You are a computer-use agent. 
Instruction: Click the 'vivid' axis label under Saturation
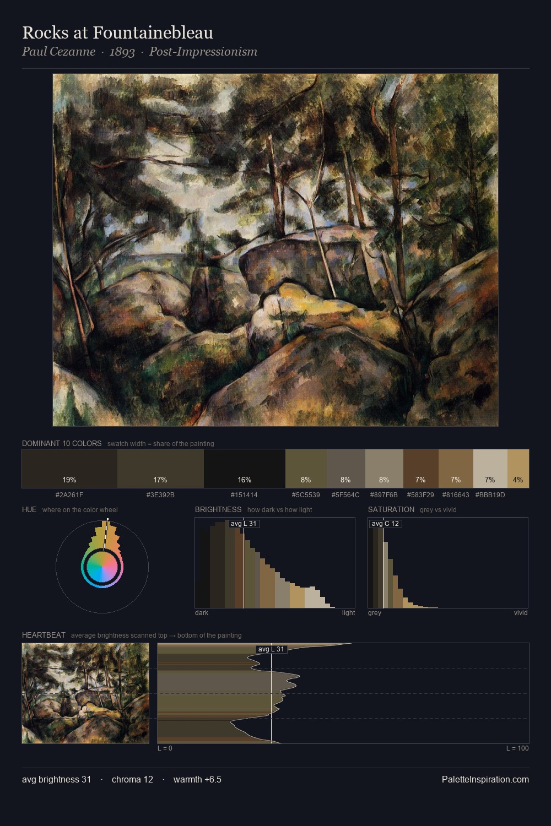click(521, 613)
